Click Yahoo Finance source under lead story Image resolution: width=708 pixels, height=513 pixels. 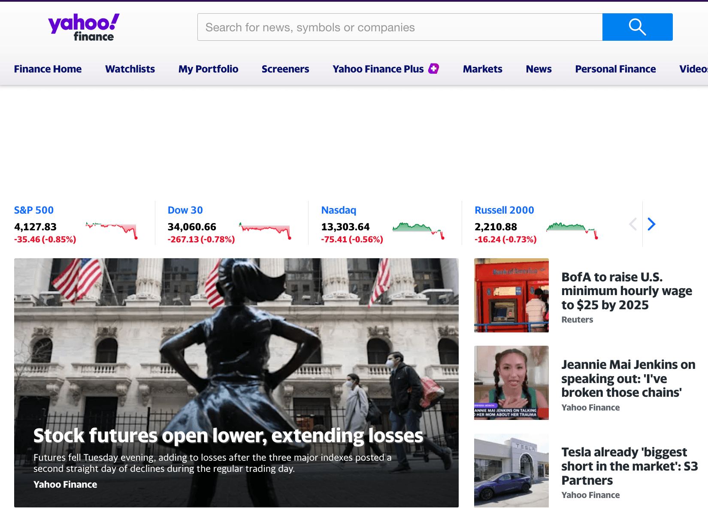[65, 485]
